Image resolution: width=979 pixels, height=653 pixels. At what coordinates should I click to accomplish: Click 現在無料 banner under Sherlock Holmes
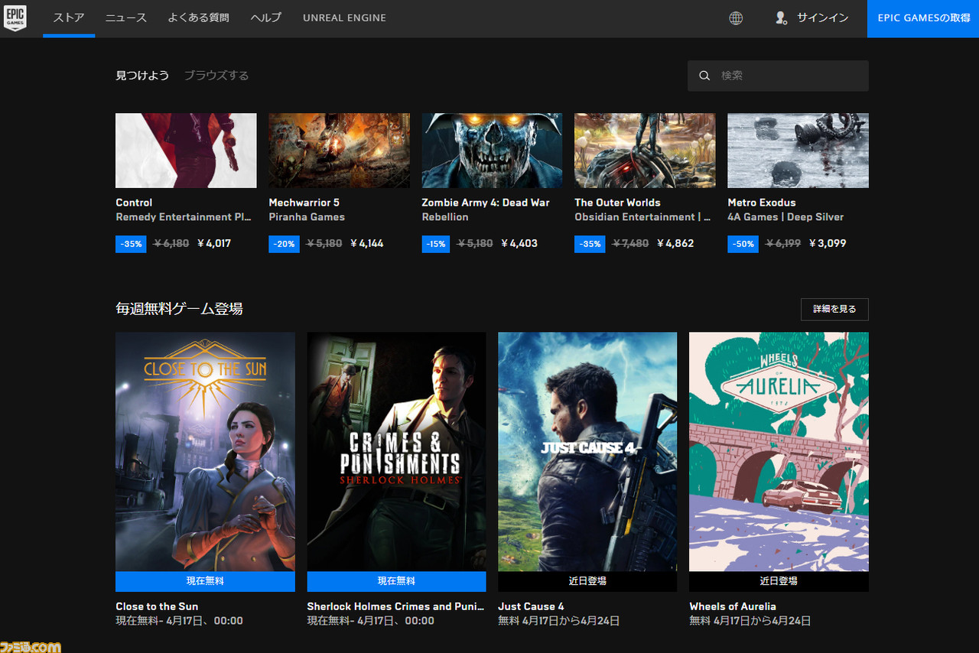396,581
